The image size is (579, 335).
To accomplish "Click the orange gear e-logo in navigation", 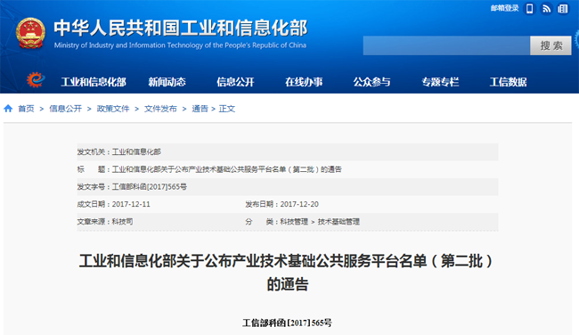I will pyautogui.click(x=36, y=80).
